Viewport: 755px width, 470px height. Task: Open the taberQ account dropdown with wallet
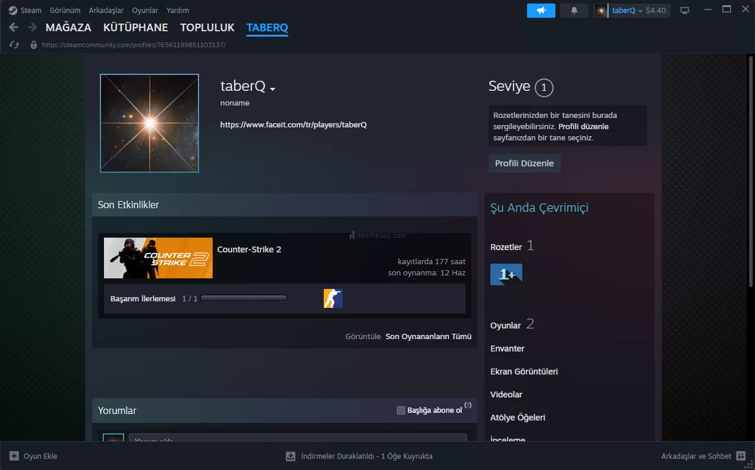pyautogui.click(x=632, y=11)
